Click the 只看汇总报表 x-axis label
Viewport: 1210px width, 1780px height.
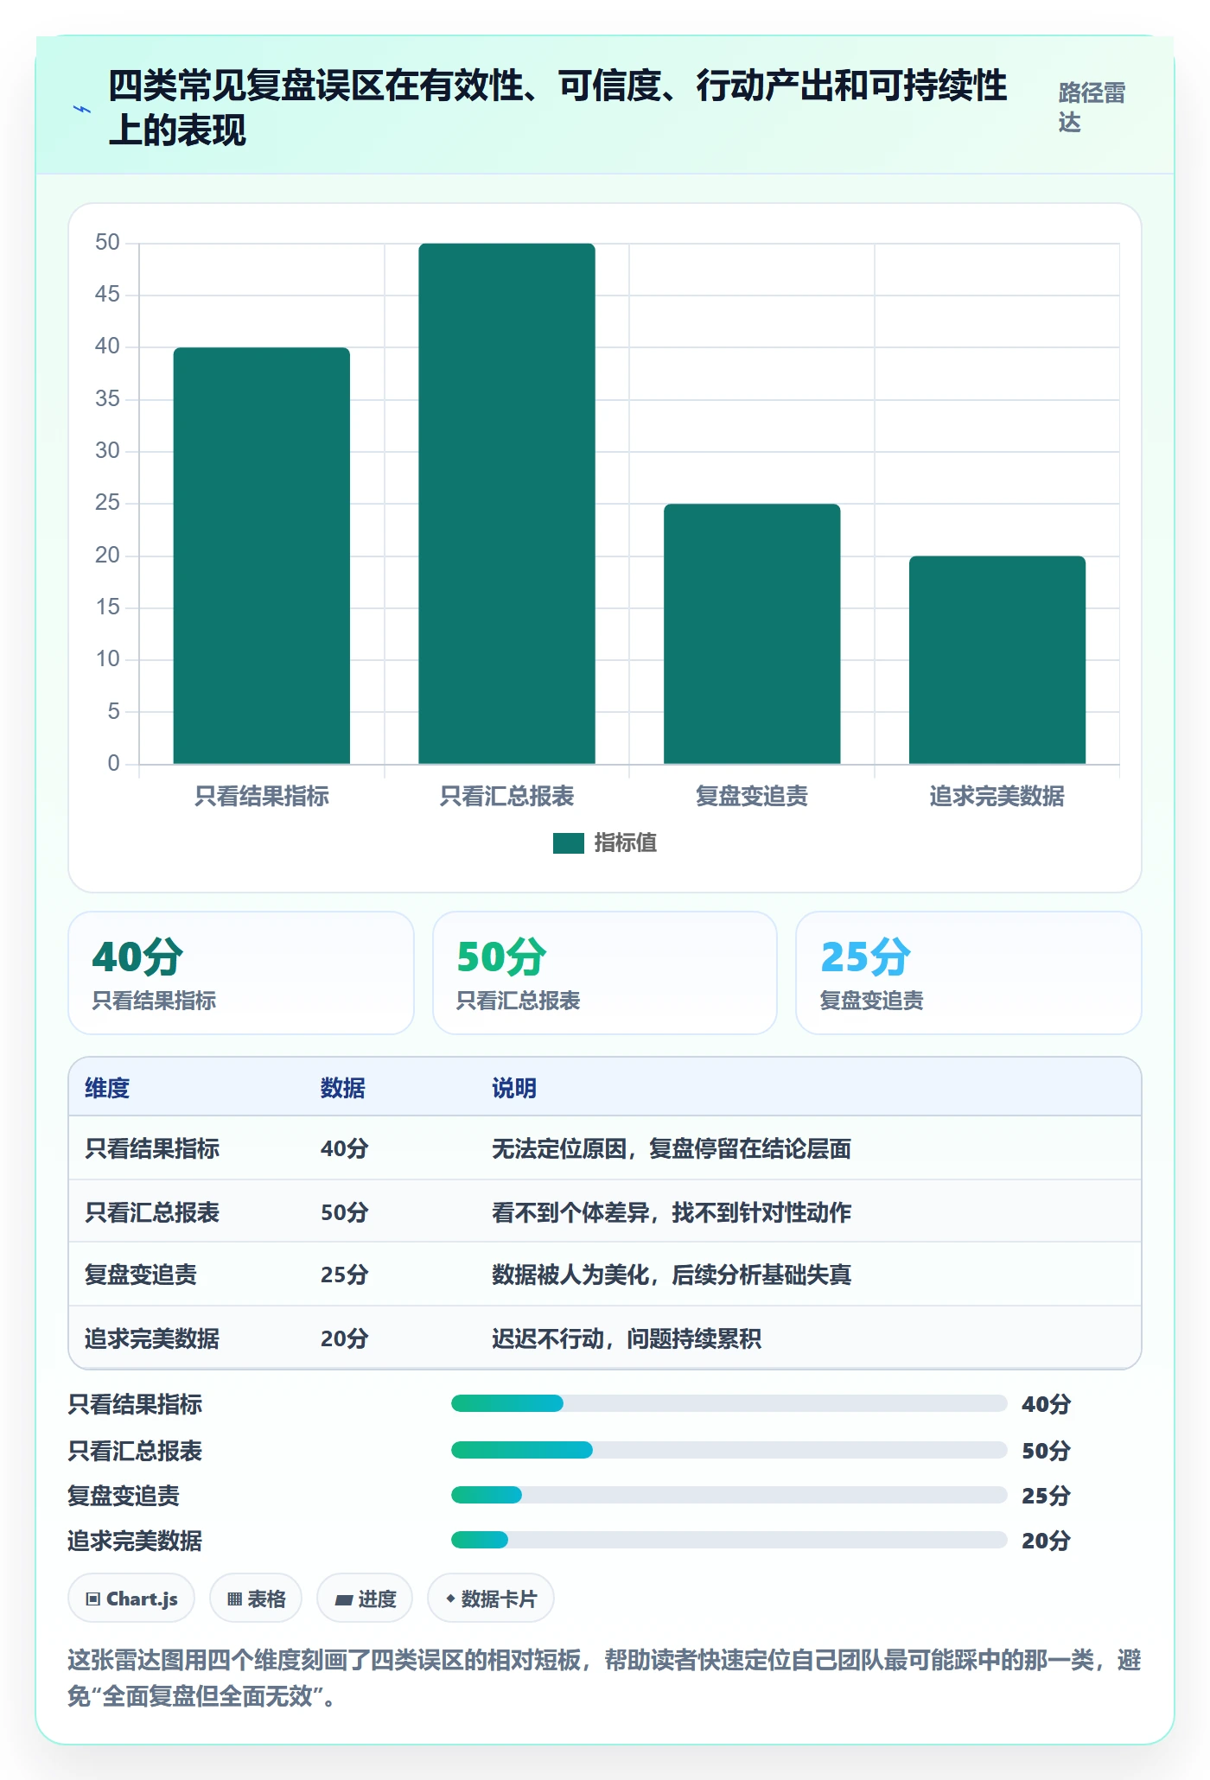pos(506,796)
